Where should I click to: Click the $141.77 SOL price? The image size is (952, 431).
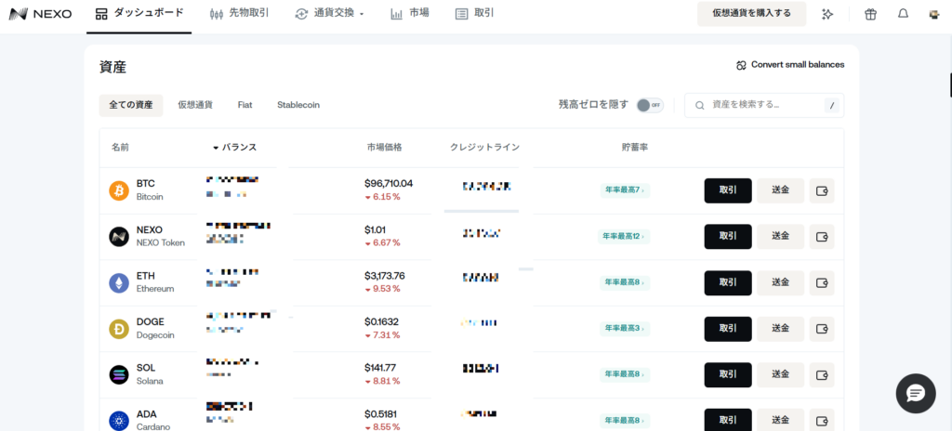(380, 368)
